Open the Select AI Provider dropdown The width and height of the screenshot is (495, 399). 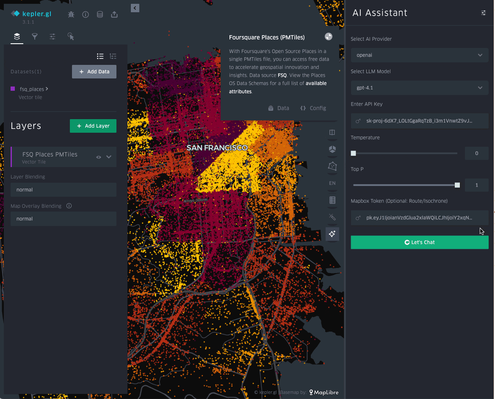point(420,55)
